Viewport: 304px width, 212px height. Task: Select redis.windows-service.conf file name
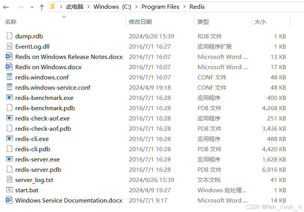coord(53,88)
